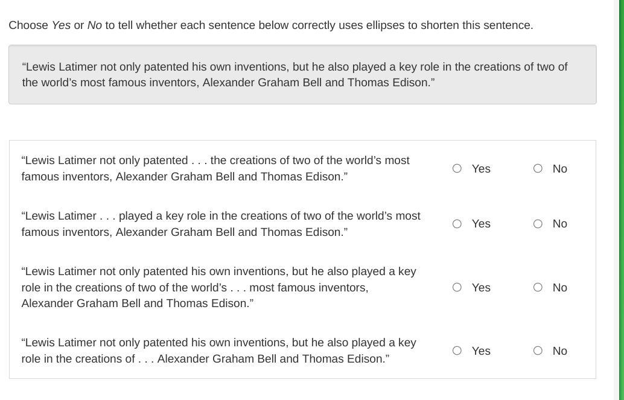Click the italic word 'Yes' in the instructions
624x400 pixels.
62,25
